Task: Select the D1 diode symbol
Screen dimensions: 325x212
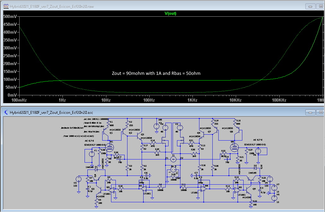Action: (97, 170)
